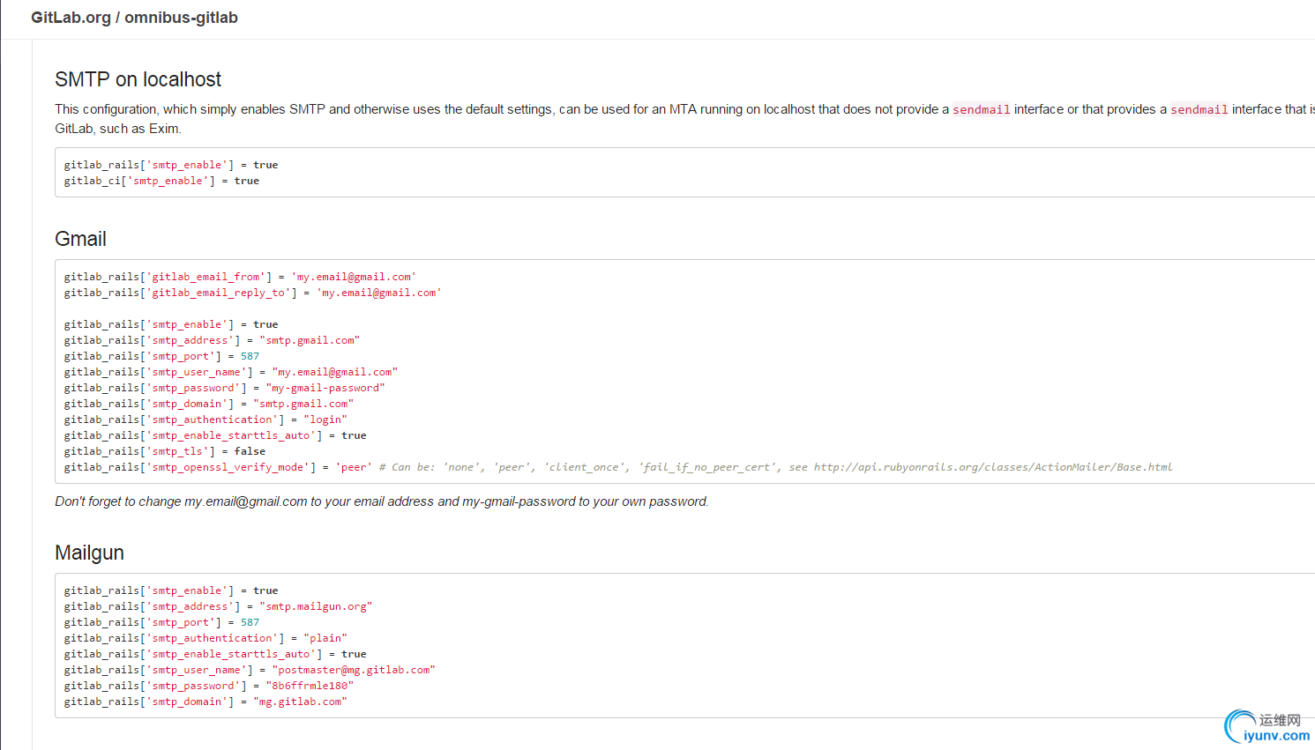Click the "smtp.gmail.com" smtp_address value
The height and width of the screenshot is (750, 1315).
(x=310, y=340)
